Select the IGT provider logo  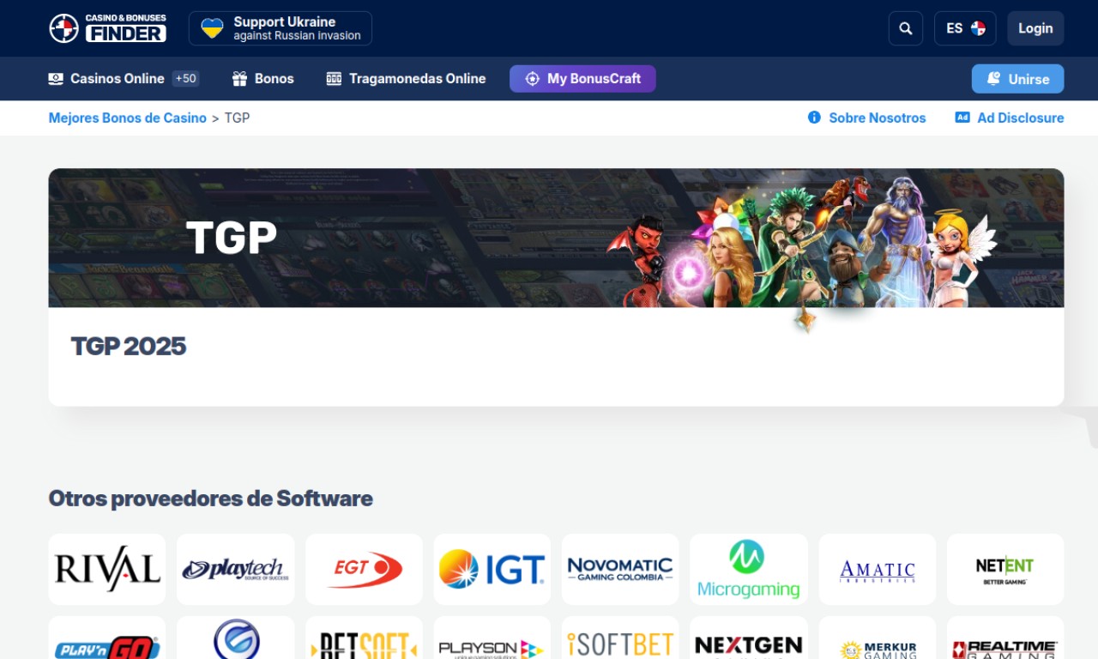click(492, 570)
